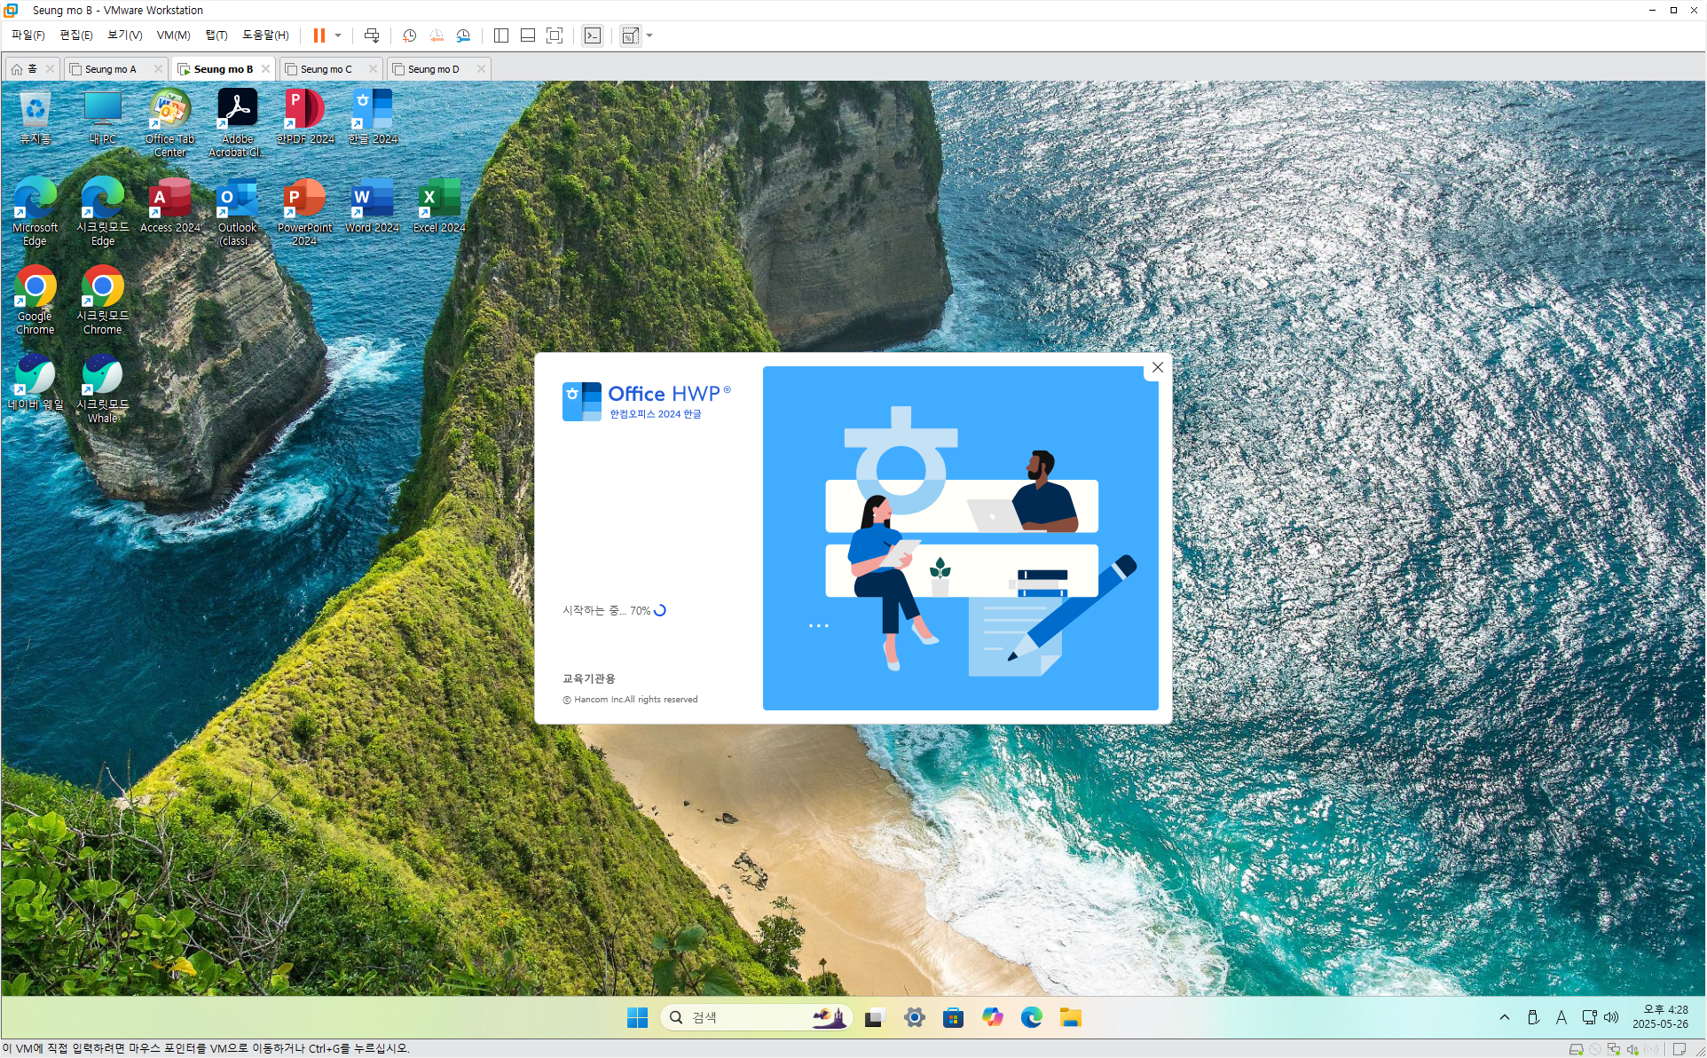Expand the power options dropdown arrow
This screenshot has height=1058, width=1707.
pos(338,35)
